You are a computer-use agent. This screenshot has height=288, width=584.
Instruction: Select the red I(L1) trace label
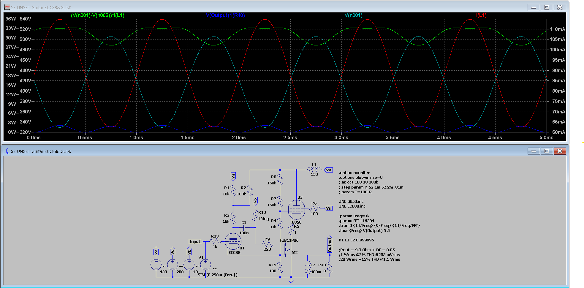point(481,15)
